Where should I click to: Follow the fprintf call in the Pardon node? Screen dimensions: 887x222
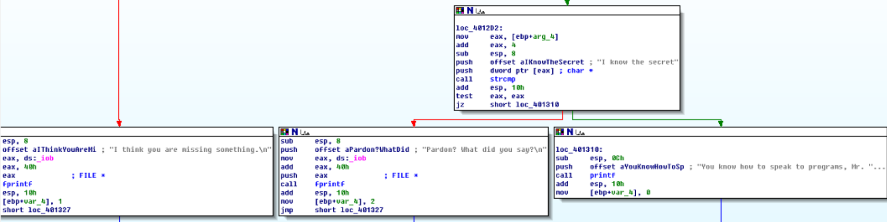(x=330, y=184)
